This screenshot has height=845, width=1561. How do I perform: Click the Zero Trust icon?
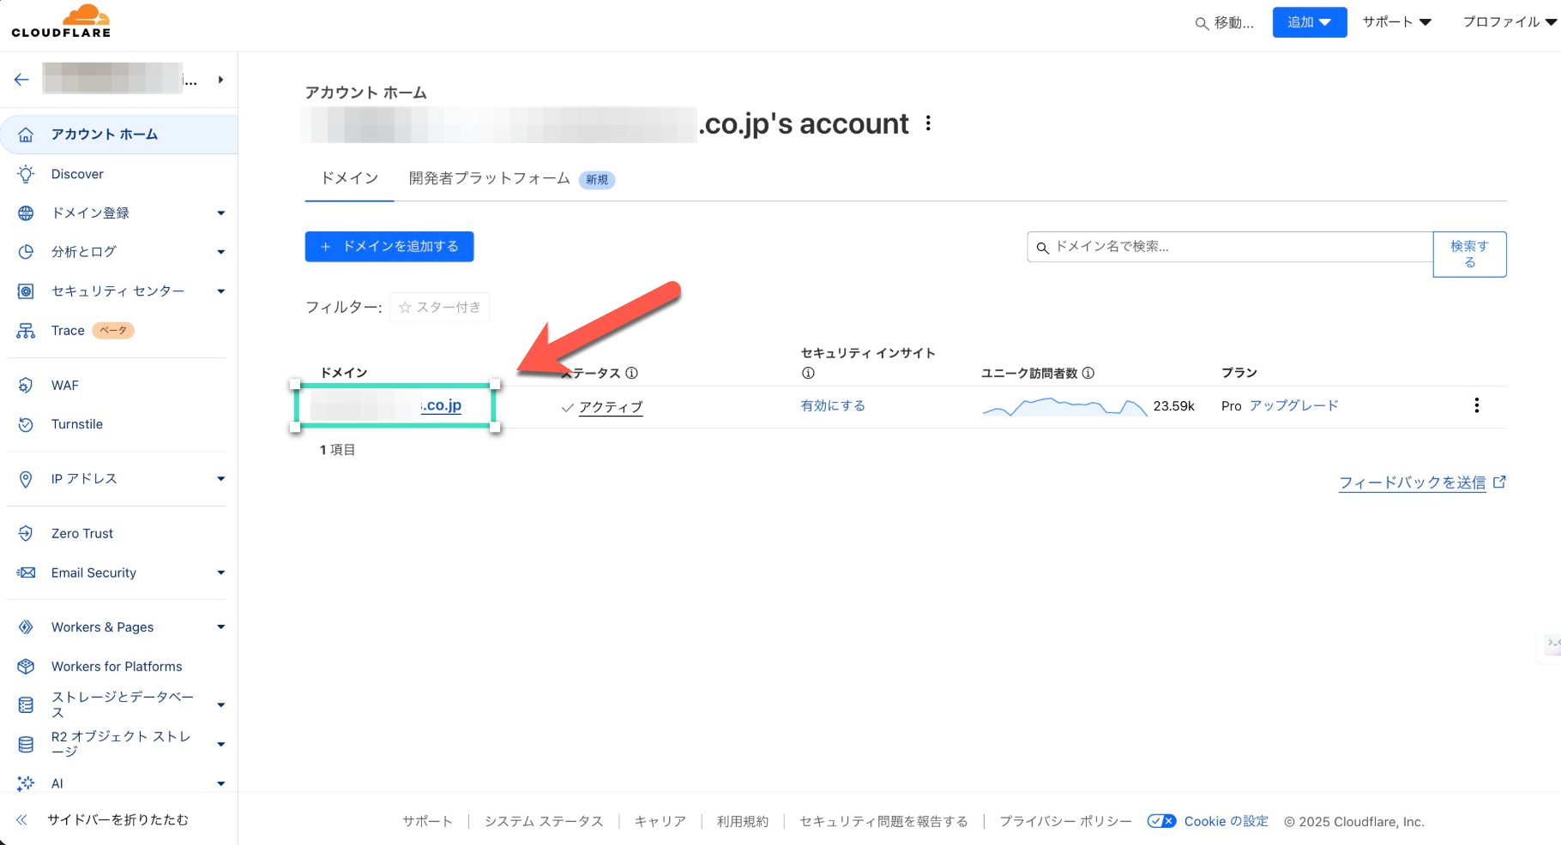tap(26, 533)
